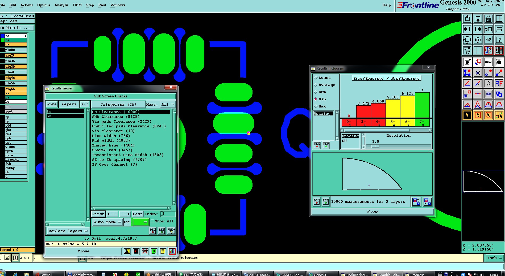Open the Auto Zoom dropdown
The image size is (505, 276).
[x=107, y=222]
